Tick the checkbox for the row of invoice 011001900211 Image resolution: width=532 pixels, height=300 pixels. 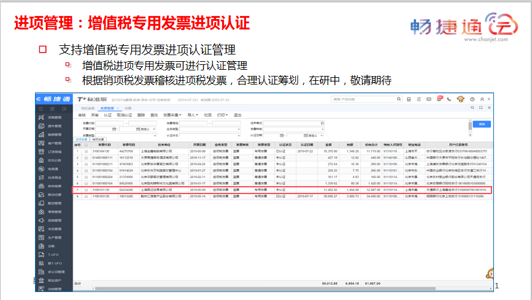86,164
